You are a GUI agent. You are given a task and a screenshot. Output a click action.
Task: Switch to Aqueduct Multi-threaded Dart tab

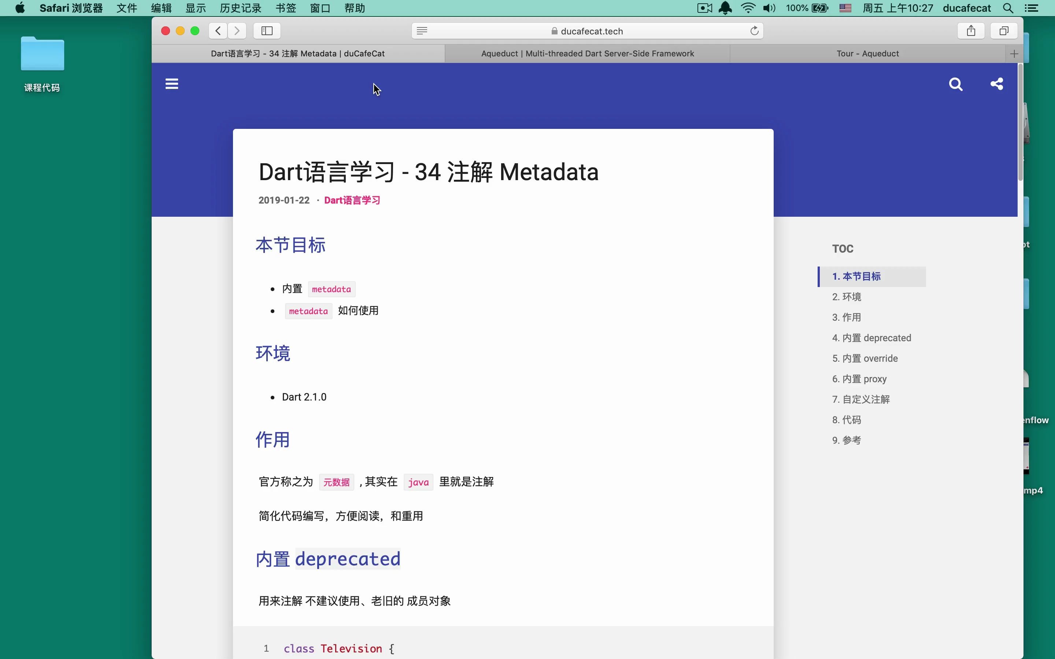click(x=587, y=53)
